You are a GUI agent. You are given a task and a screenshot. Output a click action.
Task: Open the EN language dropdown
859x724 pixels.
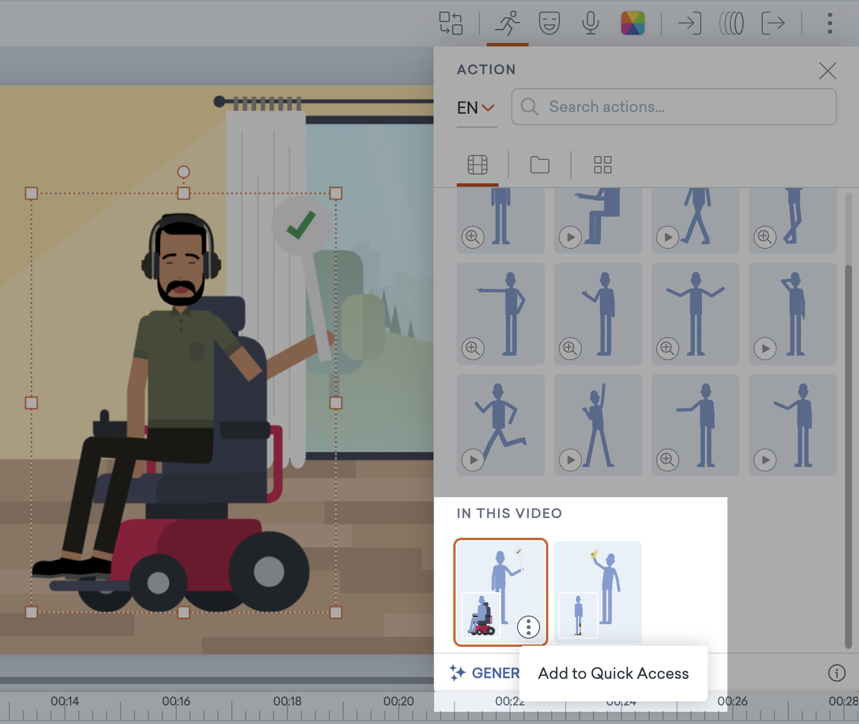(x=476, y=107)
